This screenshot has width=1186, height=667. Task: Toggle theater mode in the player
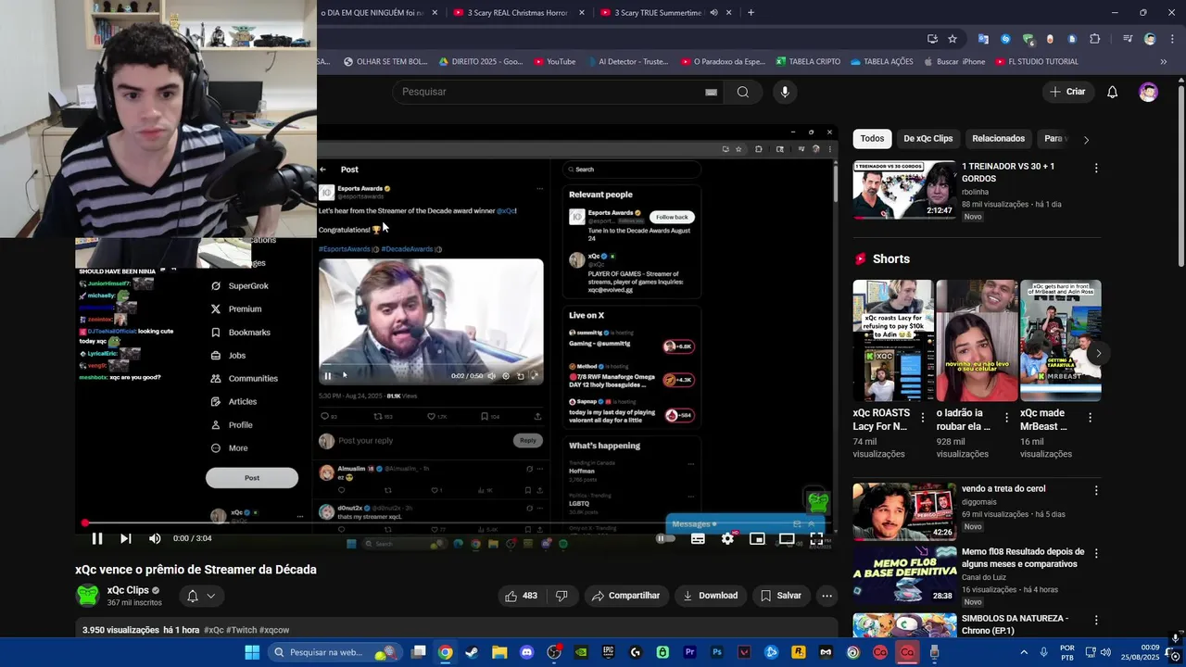click(x=787, y=538)
